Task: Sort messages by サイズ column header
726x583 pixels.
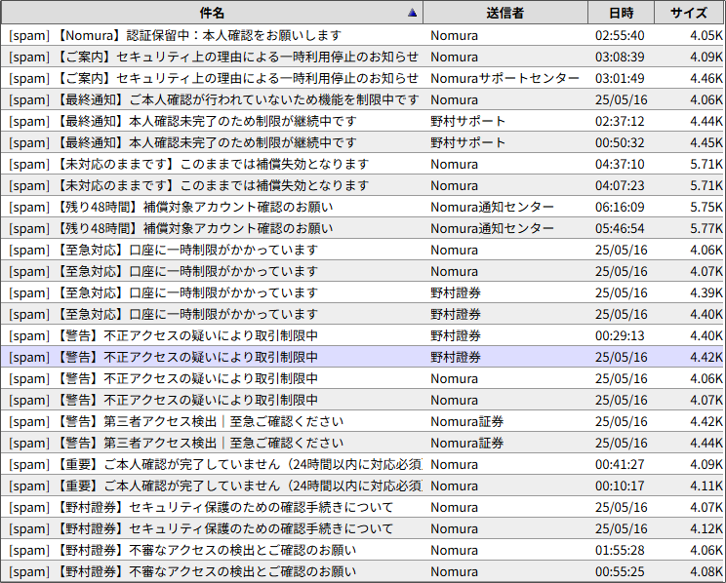Action: click(x=689, y=13)
